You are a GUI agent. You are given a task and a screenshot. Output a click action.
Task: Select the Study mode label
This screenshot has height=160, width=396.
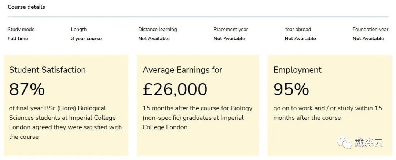(x=21, y=29)
